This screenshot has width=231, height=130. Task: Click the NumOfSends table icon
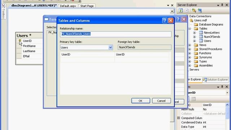click(x=201, y=37)
